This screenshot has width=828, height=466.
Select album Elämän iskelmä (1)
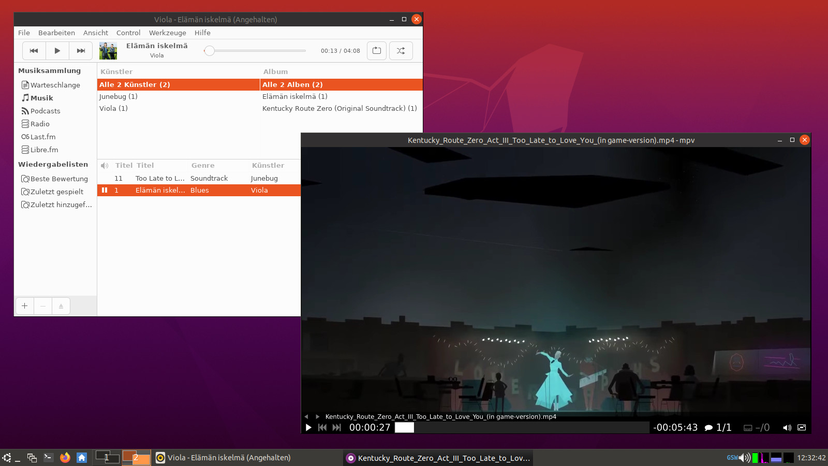(x=342, y=96)
